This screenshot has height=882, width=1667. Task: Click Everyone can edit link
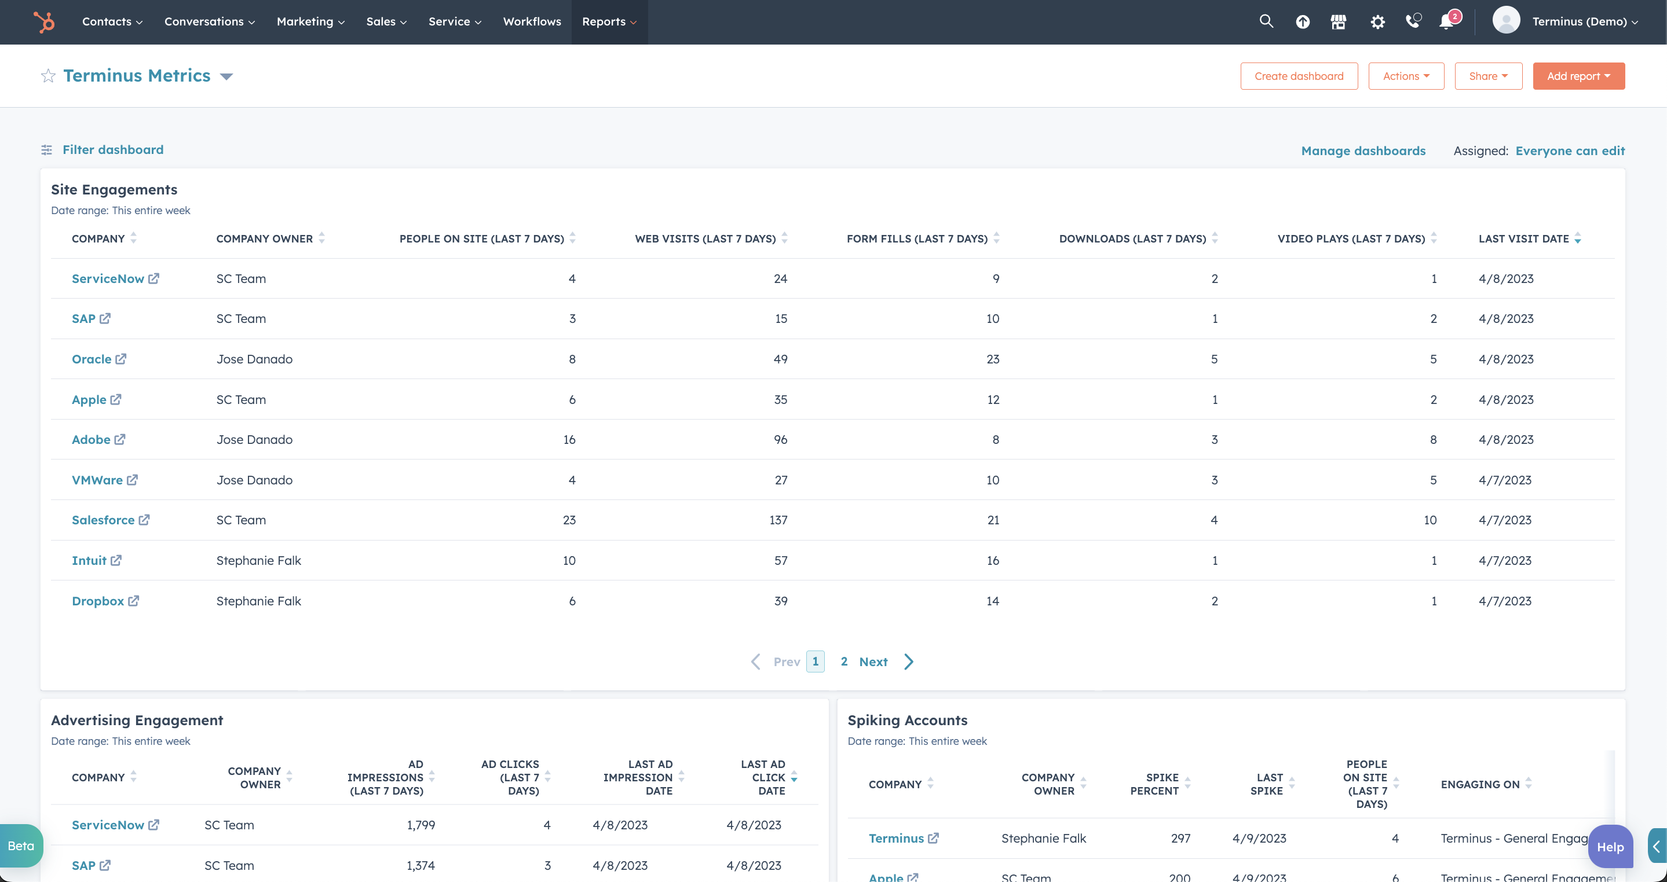pos(1570,150)
